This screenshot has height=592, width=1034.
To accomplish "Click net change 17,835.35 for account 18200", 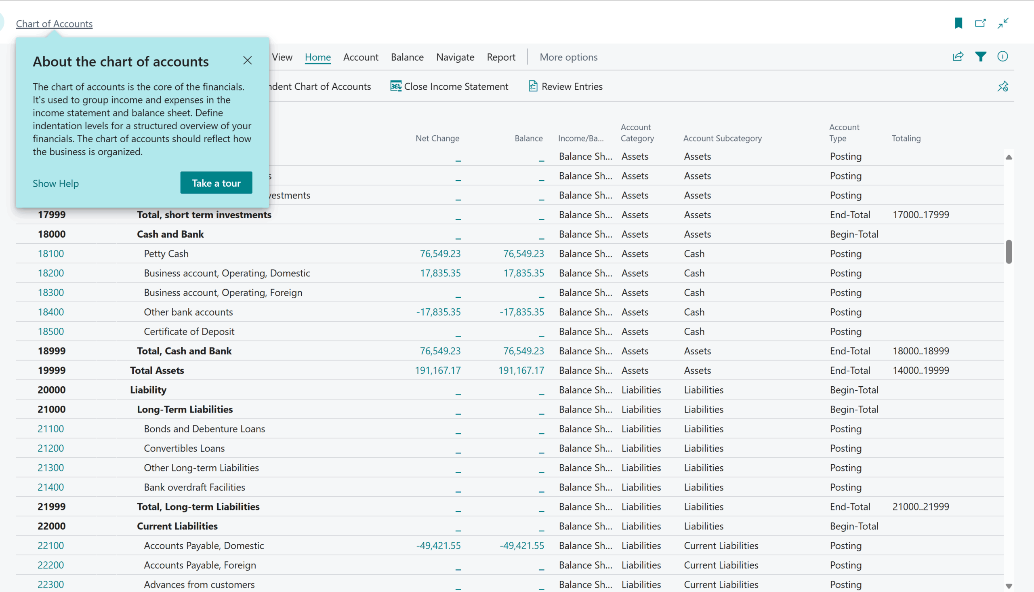I will point(440,273).
